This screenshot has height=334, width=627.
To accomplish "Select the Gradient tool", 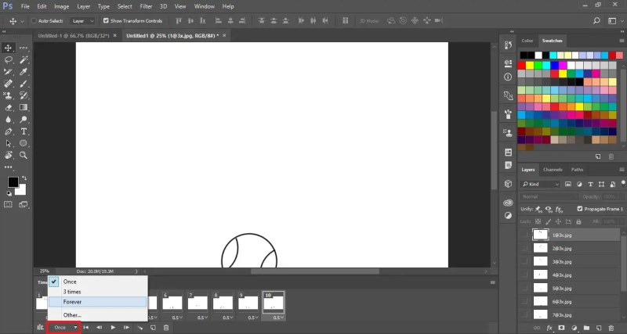I will point(24,107).
